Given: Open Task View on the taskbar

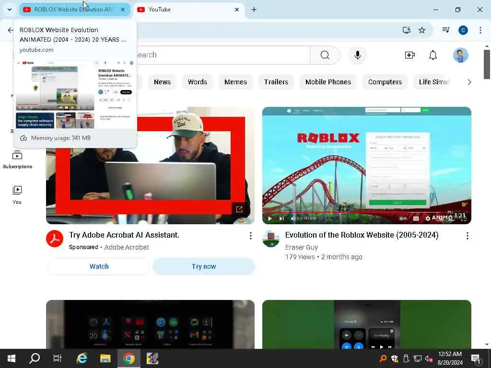Looking at the screenshot, I should coord(58,358).
